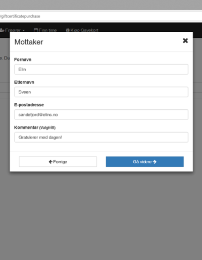Image resolution: width=202 pixels, height=260 pixels.
Task: Focus the E-postadresse input box
Action: point(101,114)
